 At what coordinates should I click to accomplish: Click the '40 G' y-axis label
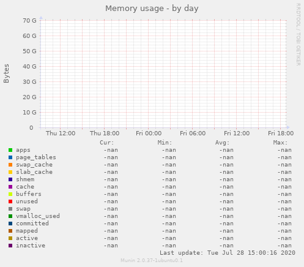(29, 66)
